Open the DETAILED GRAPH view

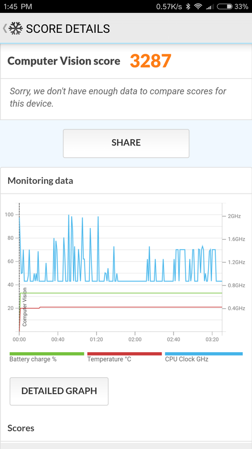59,391
